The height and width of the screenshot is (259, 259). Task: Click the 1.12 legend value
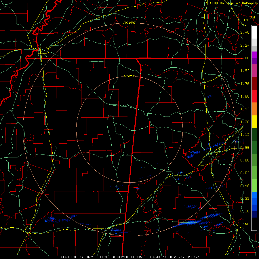click(x=245, y=135)
